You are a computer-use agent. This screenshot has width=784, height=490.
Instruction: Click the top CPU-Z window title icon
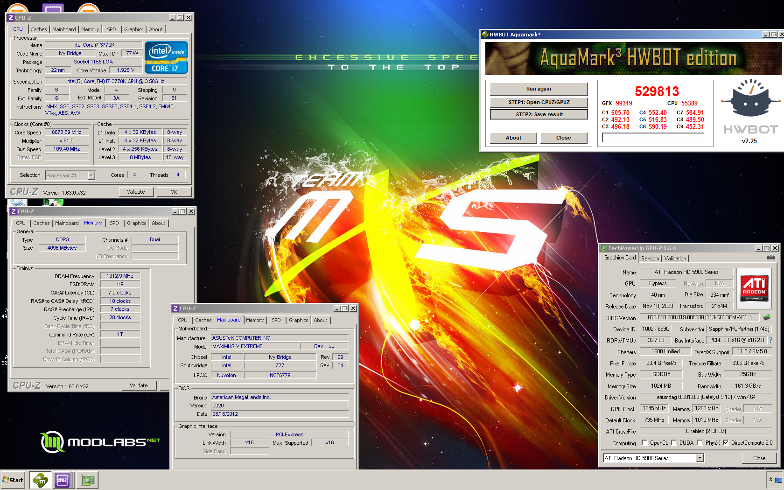pos(11,18)
